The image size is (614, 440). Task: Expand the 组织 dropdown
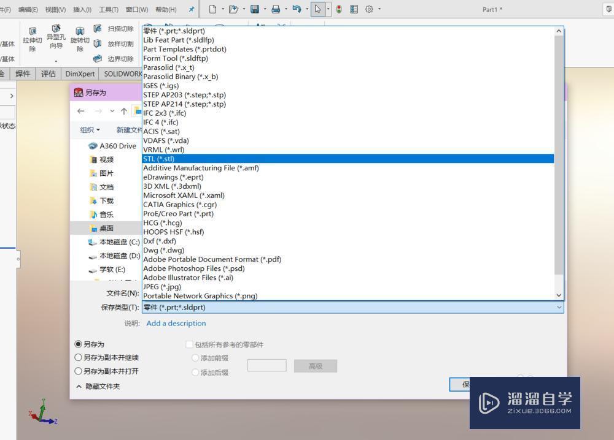(90, 130)
